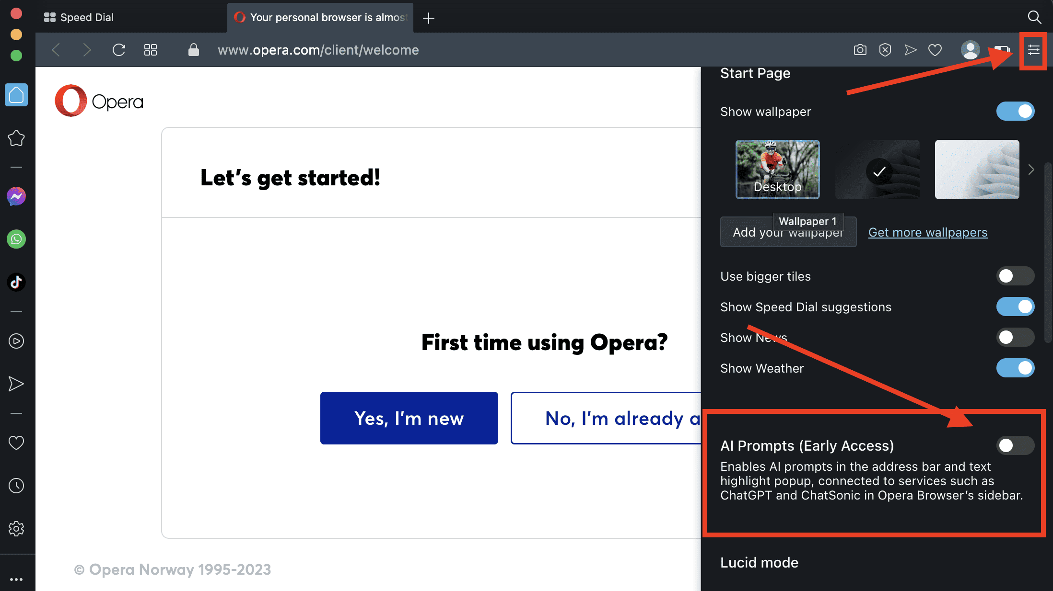1053x591 pixels.
Task: Open Messenger from the sidebar
Action: (16, 196)
